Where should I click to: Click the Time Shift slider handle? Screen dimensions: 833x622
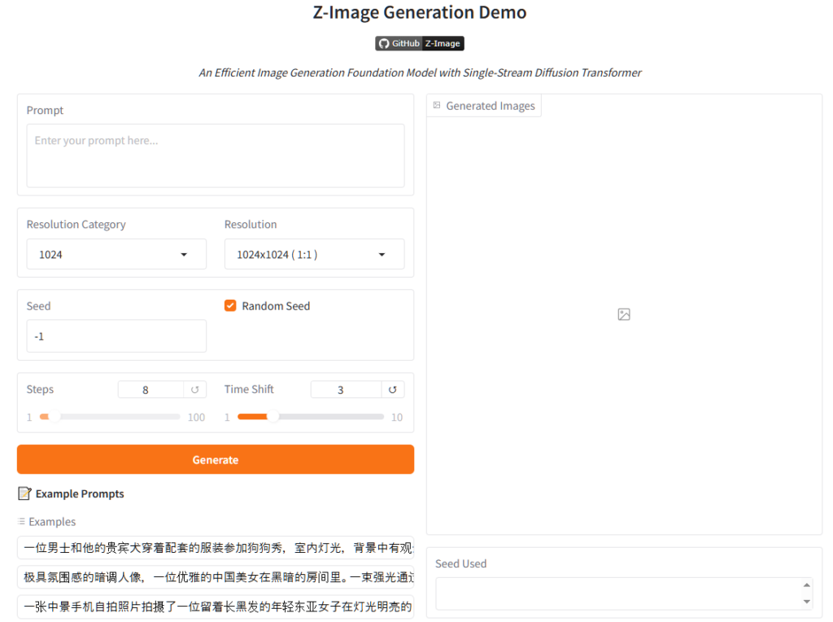(273, 417)
